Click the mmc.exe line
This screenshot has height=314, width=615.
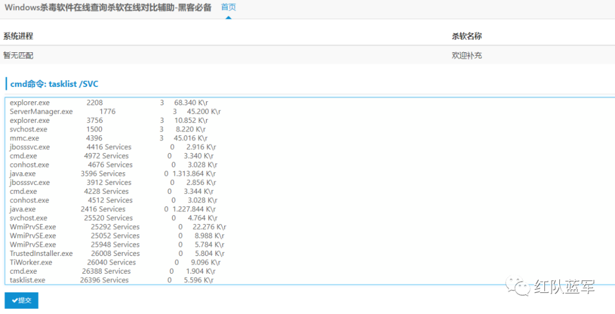click(x=109, y=138)
